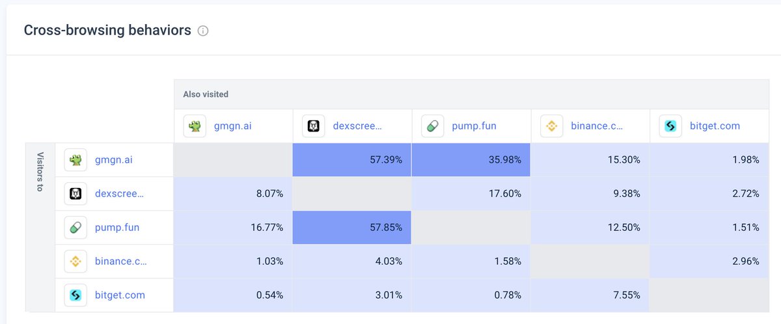Image resolution: width=781 pixels, height=324 pixels.
Task: Click the dexscreener logo in row header
Action: (75, 194)
